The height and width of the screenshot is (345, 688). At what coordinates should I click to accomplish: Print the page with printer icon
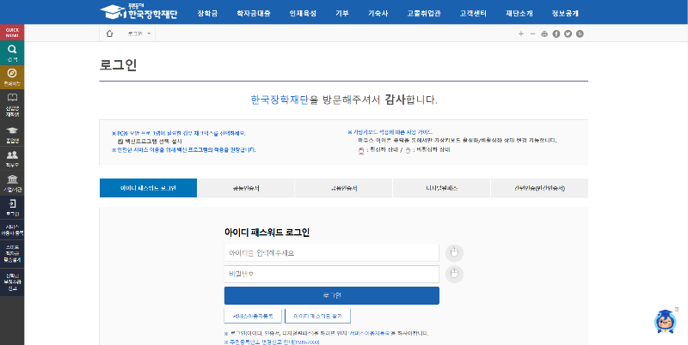tap(544, 33)
